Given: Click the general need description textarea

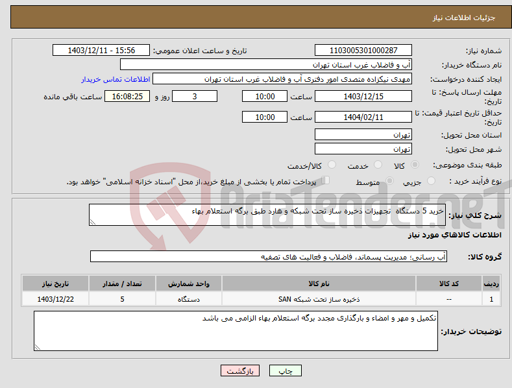Looking at the screenshot, I should 267,215.
